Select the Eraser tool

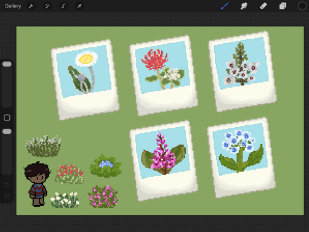[263, 6]
